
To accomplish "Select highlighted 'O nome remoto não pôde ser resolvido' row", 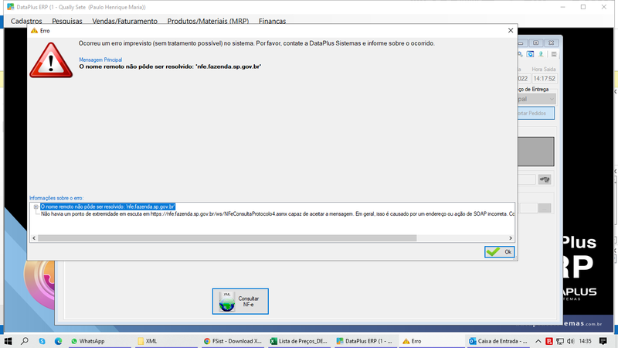I will click(107, 206).
